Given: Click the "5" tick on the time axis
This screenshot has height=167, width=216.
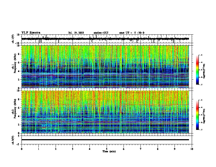Looking at the screenshot, I should click(x=107, y=149).
